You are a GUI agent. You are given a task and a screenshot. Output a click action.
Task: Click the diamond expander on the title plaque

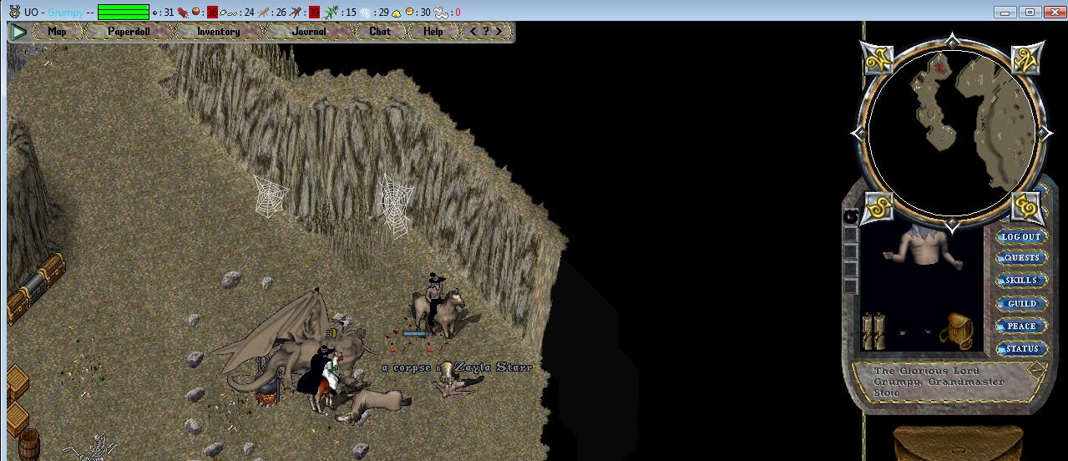click(x=1035, y=369)
